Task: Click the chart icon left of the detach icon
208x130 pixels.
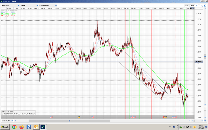Action: pyautogui.click(x=202, y=6)
